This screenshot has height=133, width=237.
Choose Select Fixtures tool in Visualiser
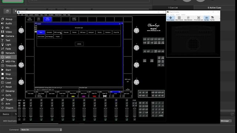[x=179, y=18]
